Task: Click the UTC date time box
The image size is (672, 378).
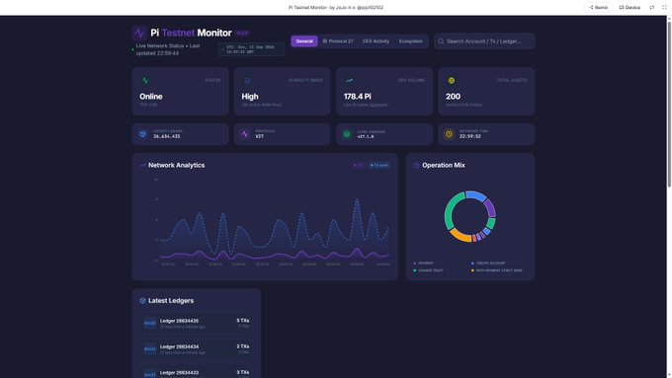Action: click(251, 49)
